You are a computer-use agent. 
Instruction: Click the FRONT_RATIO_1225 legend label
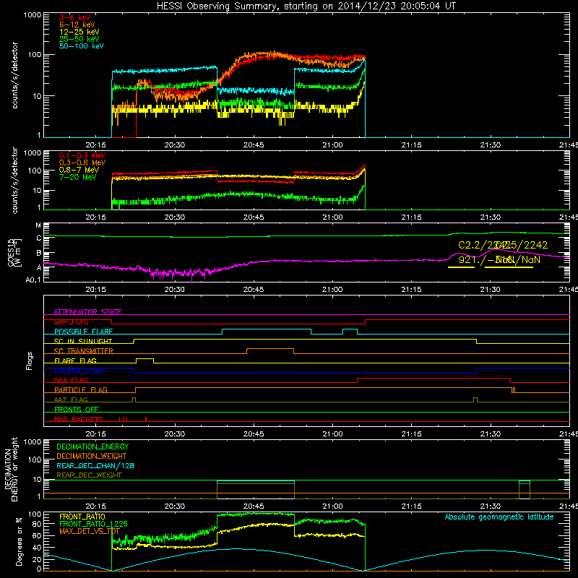[x=93, y=524]
